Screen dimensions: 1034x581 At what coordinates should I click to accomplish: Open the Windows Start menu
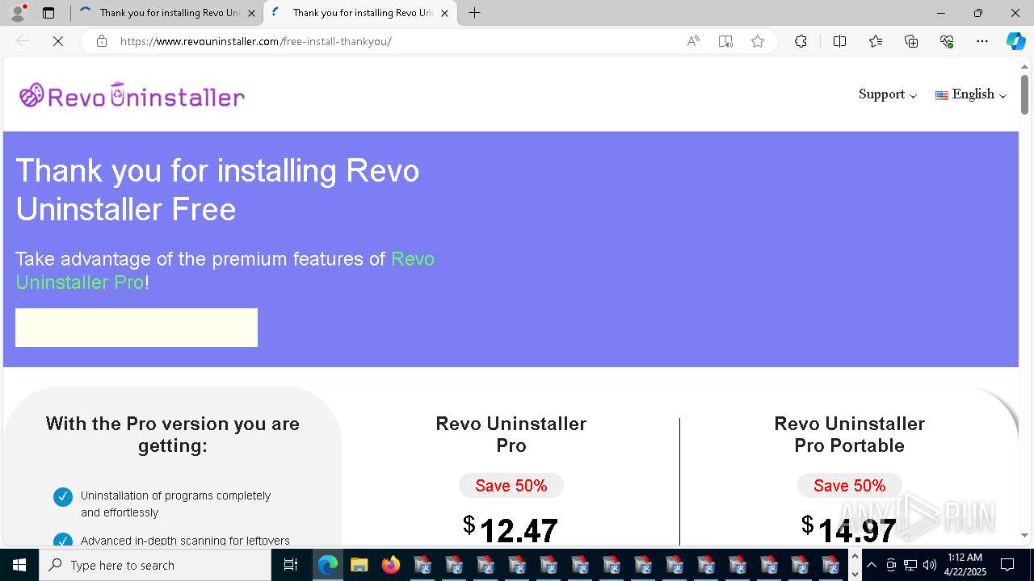pos(19,565)
